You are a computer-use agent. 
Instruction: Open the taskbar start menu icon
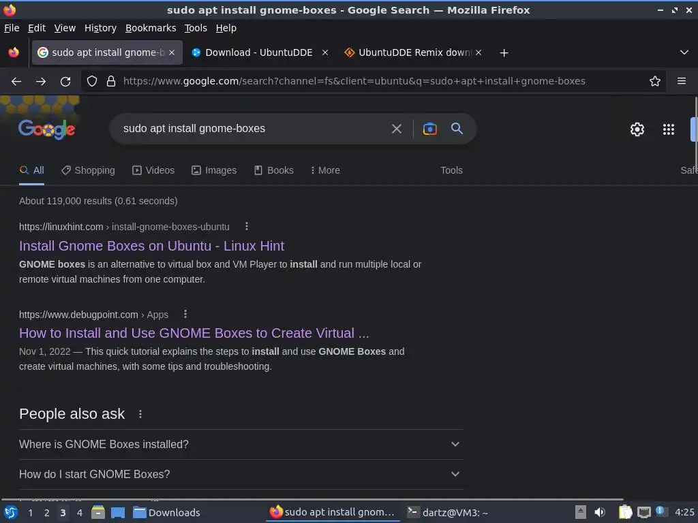click(10, 512)
